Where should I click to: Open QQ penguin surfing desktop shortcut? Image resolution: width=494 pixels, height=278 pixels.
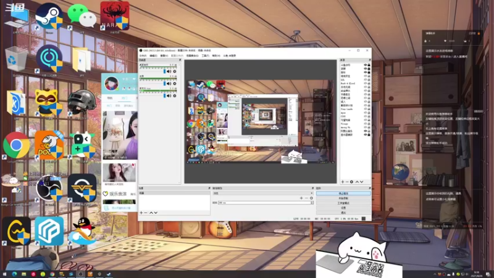[x=83, y=231]
